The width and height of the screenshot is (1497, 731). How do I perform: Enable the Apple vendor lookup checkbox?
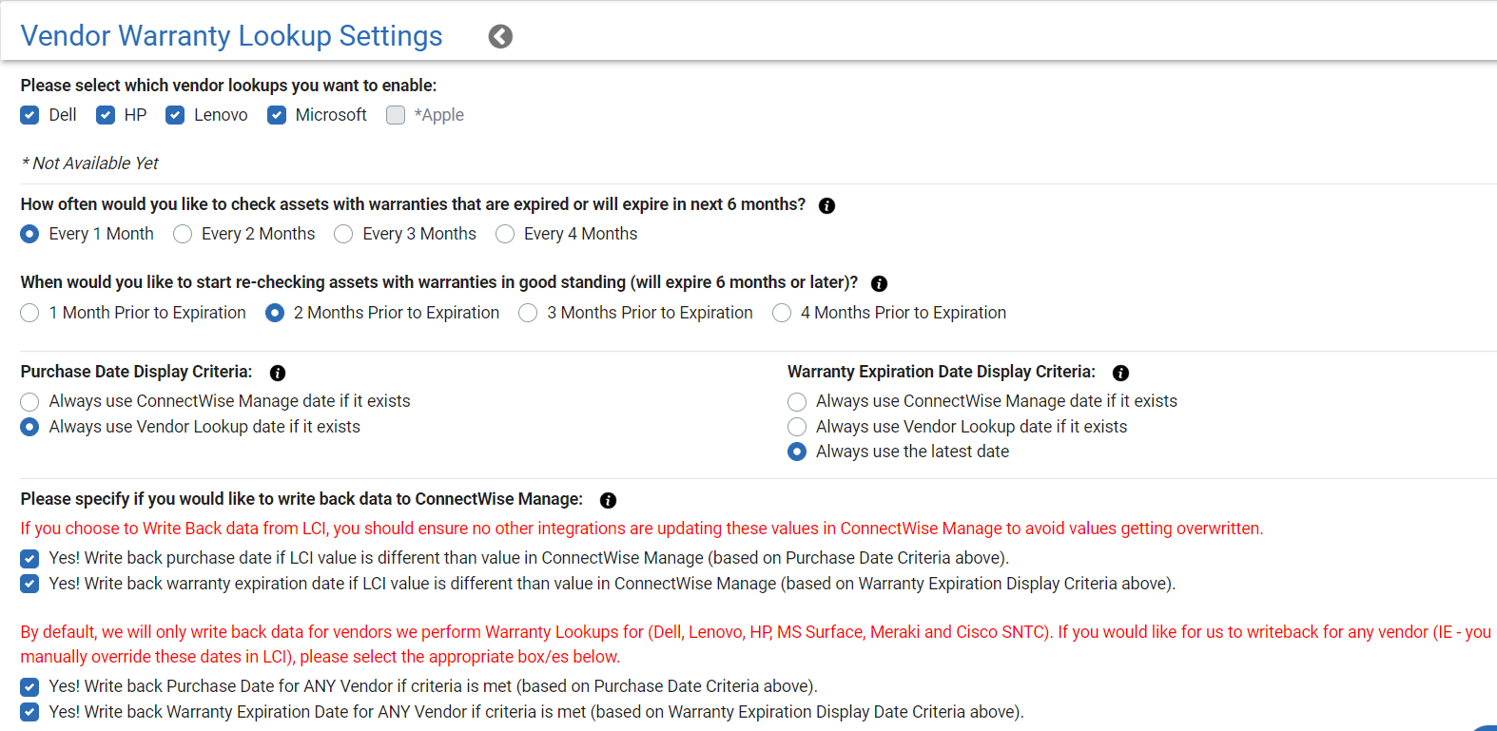tap(396, 115)
